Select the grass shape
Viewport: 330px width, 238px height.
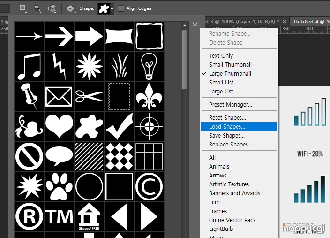[x=120, y=66]
